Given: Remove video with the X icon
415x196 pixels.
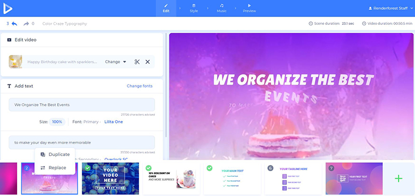Looking at the screenshot, I should click(148, 62).
